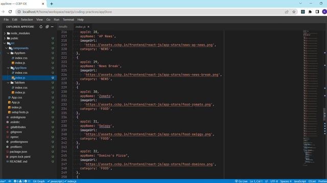
Task: Bookmark this page with star icon
Action: 294,12
